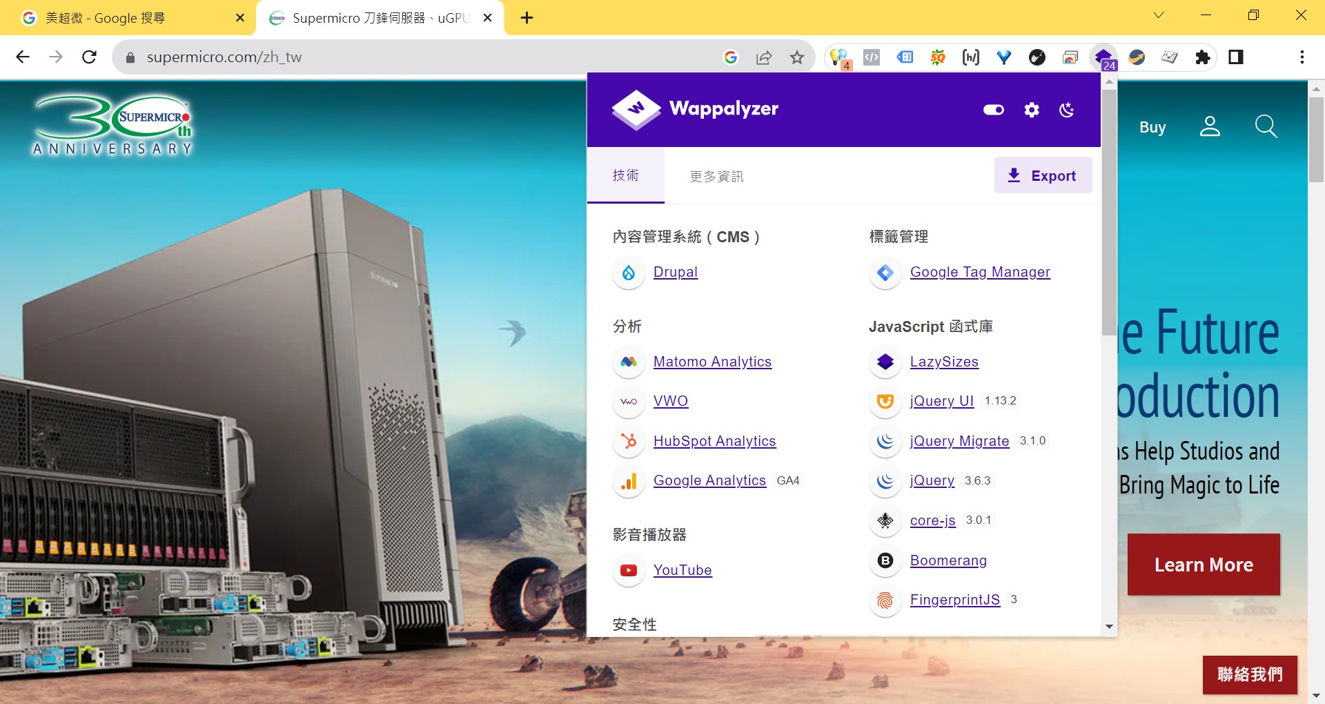1325x704 pixels.
Task: Open the FingerprintJS link
Action: 955,600
